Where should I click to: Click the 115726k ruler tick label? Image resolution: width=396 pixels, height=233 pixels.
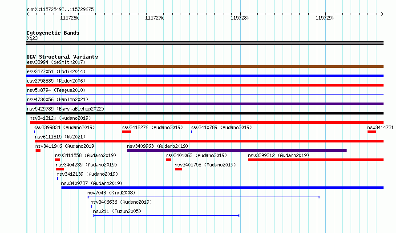[x=69, y=18]
